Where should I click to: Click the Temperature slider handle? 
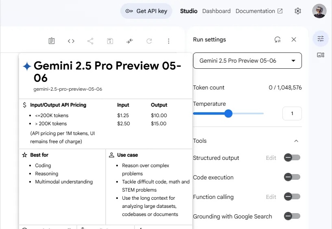point(228,113)
